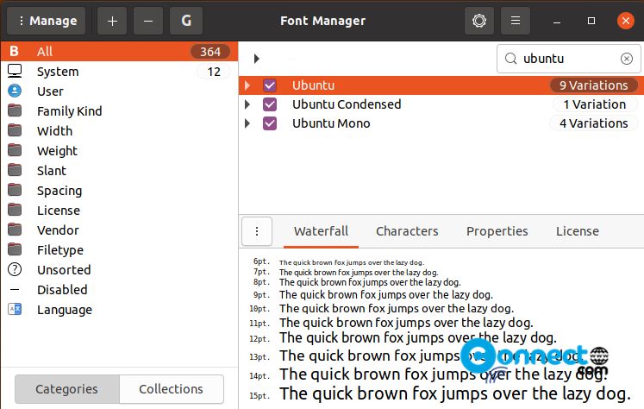
Task: Open the Google Fonts G button
Action: point(186,21)
